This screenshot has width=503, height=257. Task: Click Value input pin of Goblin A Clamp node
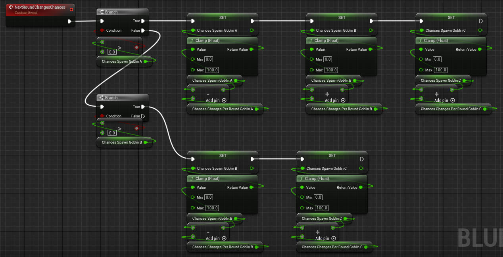click(x=193, y=50)
